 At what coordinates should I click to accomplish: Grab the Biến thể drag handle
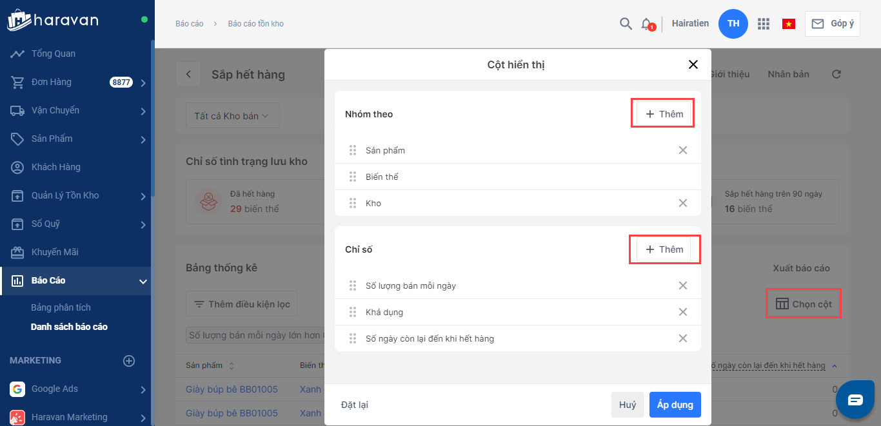(353, 177)
